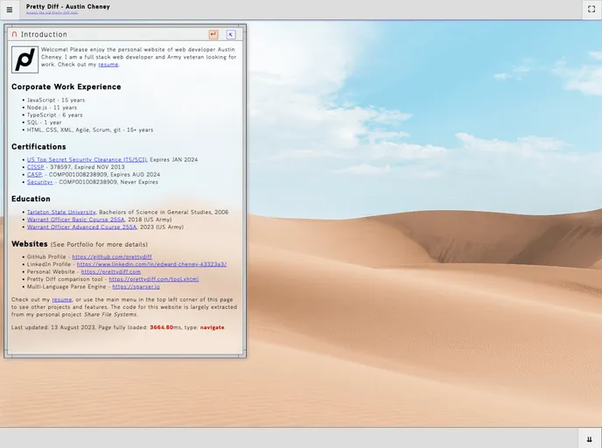The height and width of the screenshot is (448, 602).
Task: Open the LinkedIn edward-cheney profile URL
Action: point(151,264)
